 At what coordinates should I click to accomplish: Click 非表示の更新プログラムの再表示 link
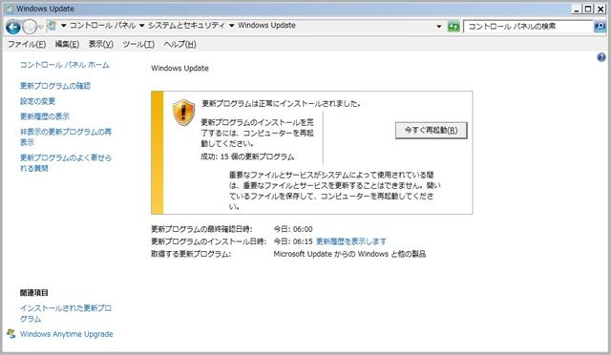66,136
